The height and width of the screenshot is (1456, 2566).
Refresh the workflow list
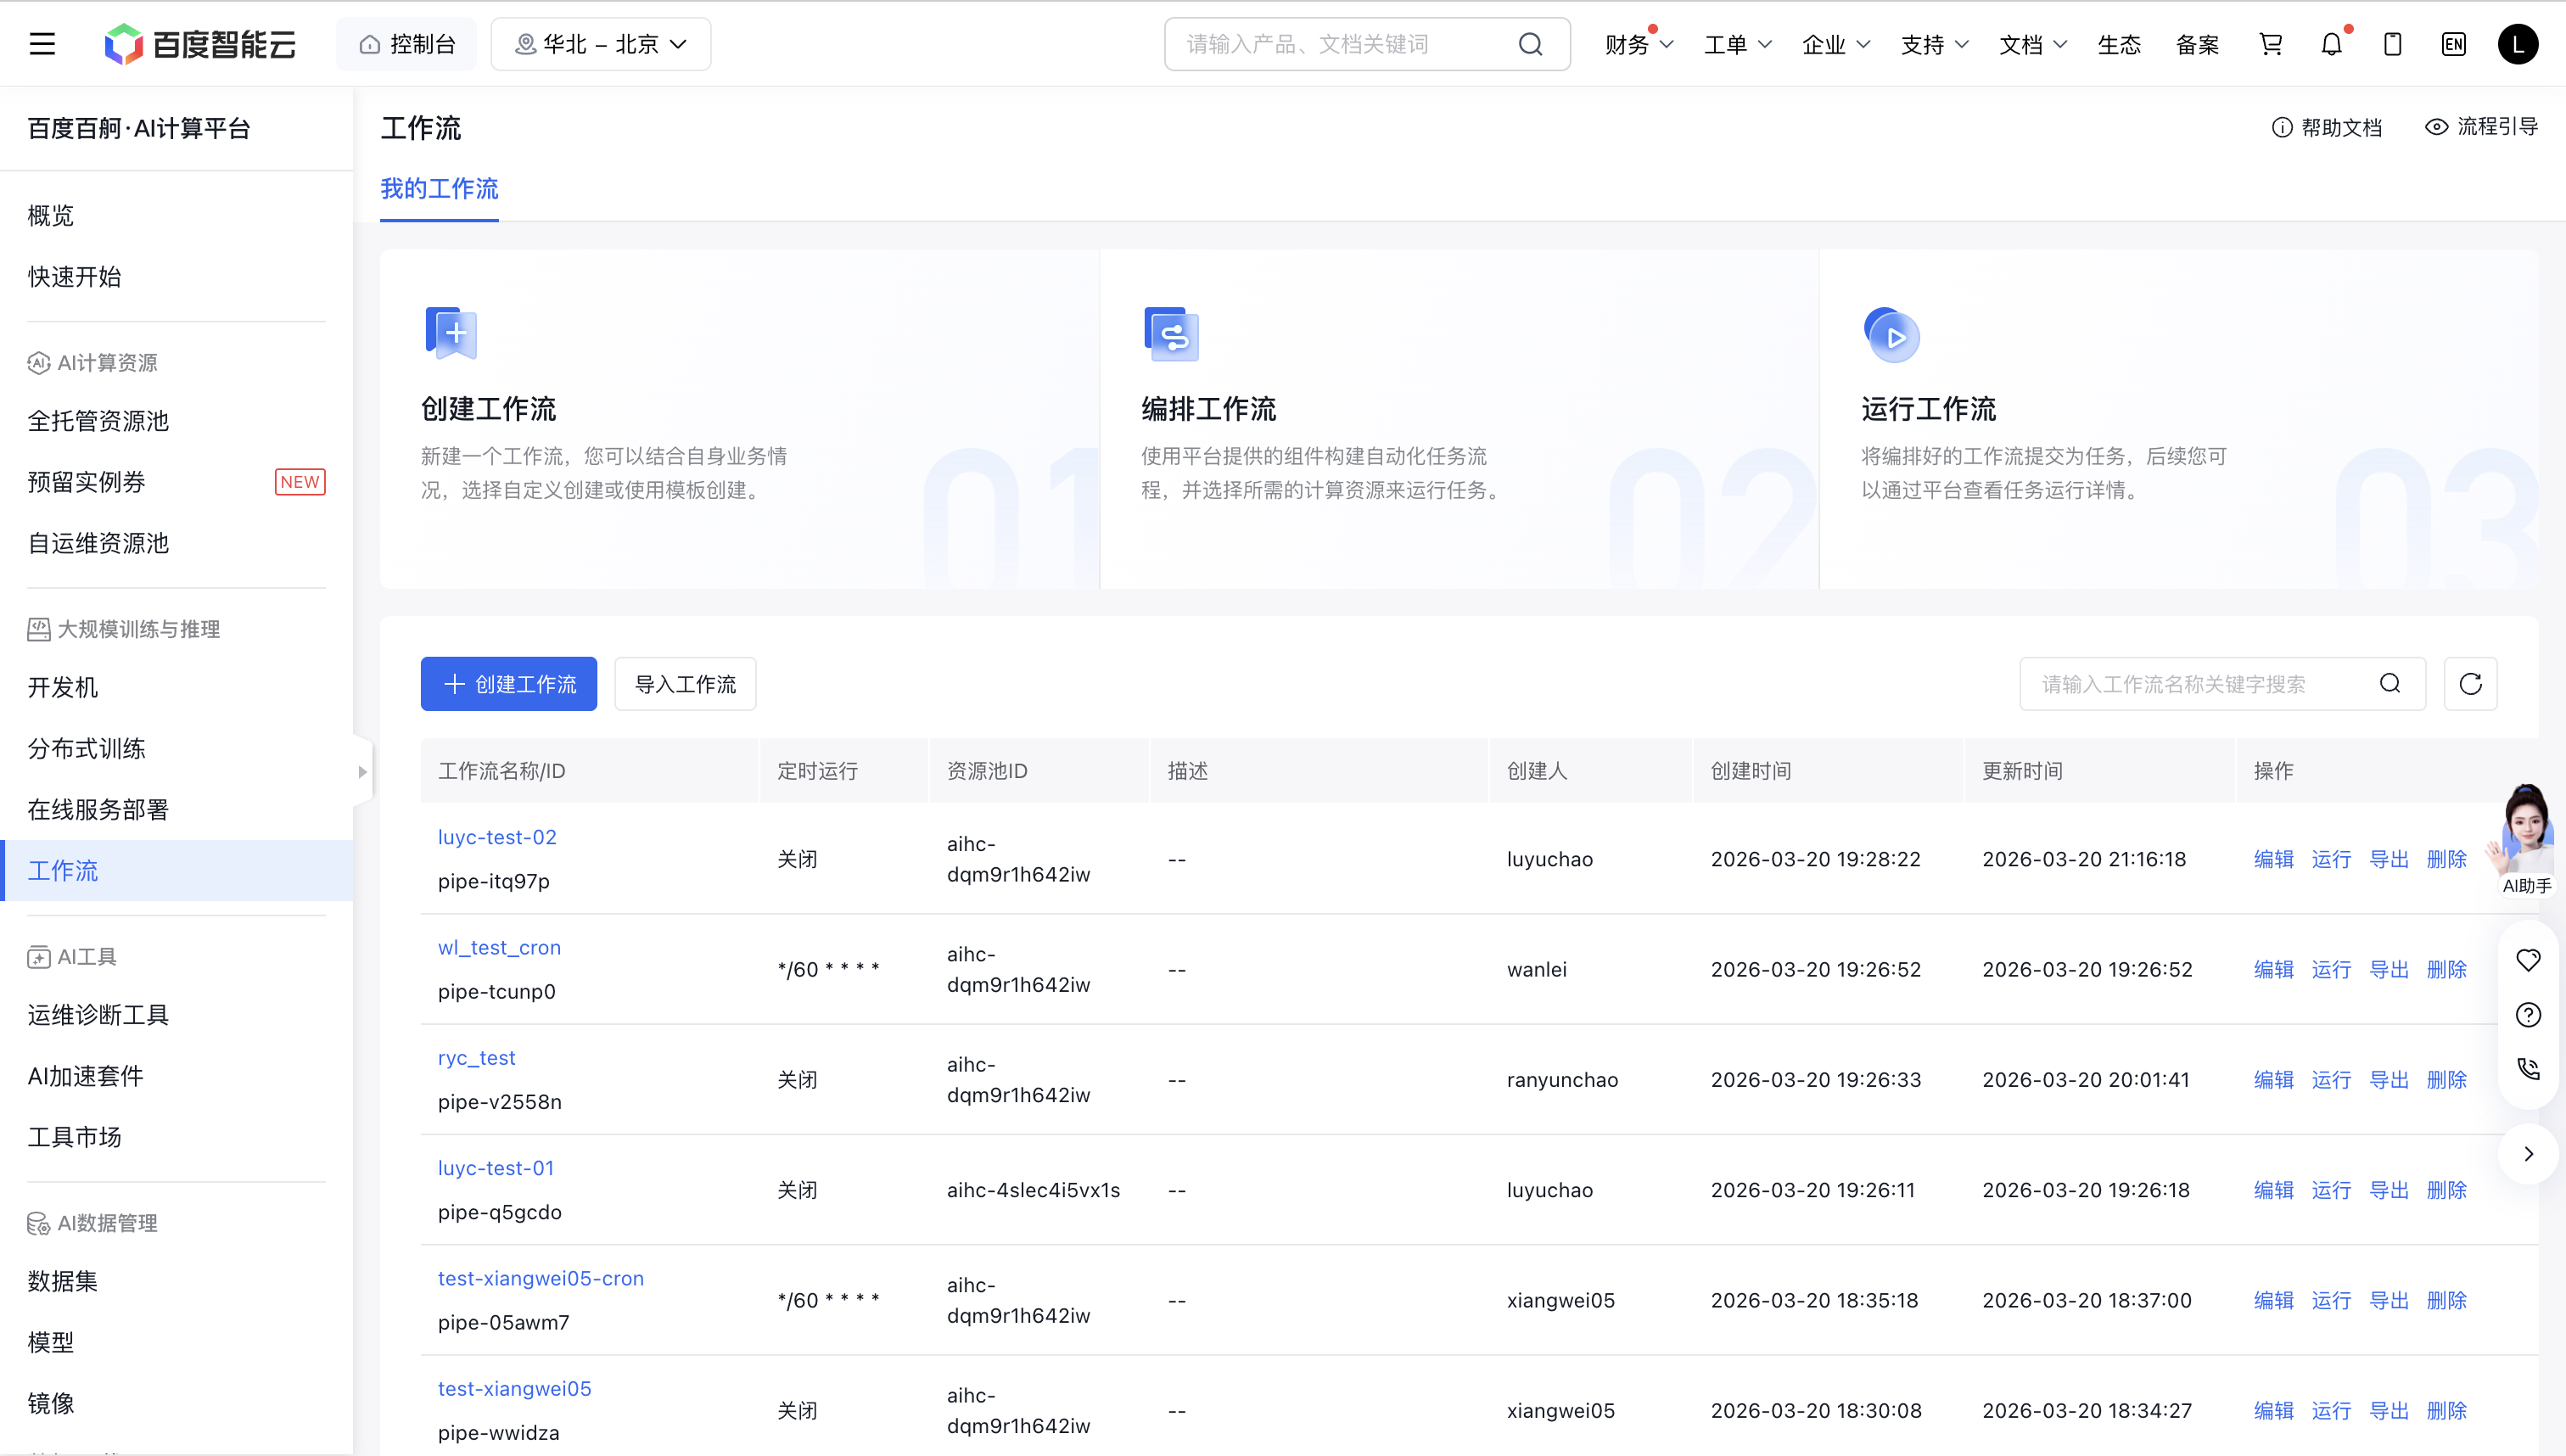[x=2470, y=684]
